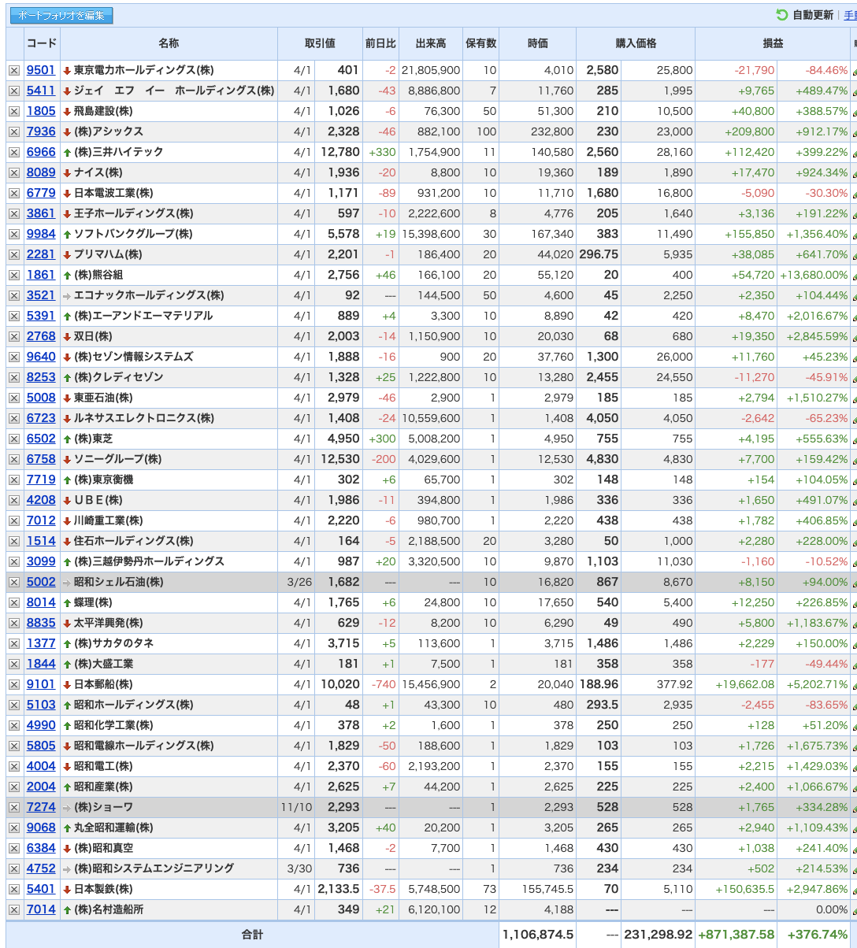The image size is (857, 948).
Task: Open stock code link 4990
Action: tap(41, 725)
